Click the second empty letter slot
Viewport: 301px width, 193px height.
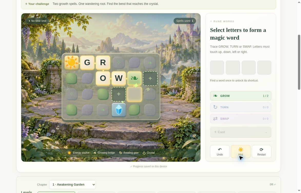pos(233,68)
